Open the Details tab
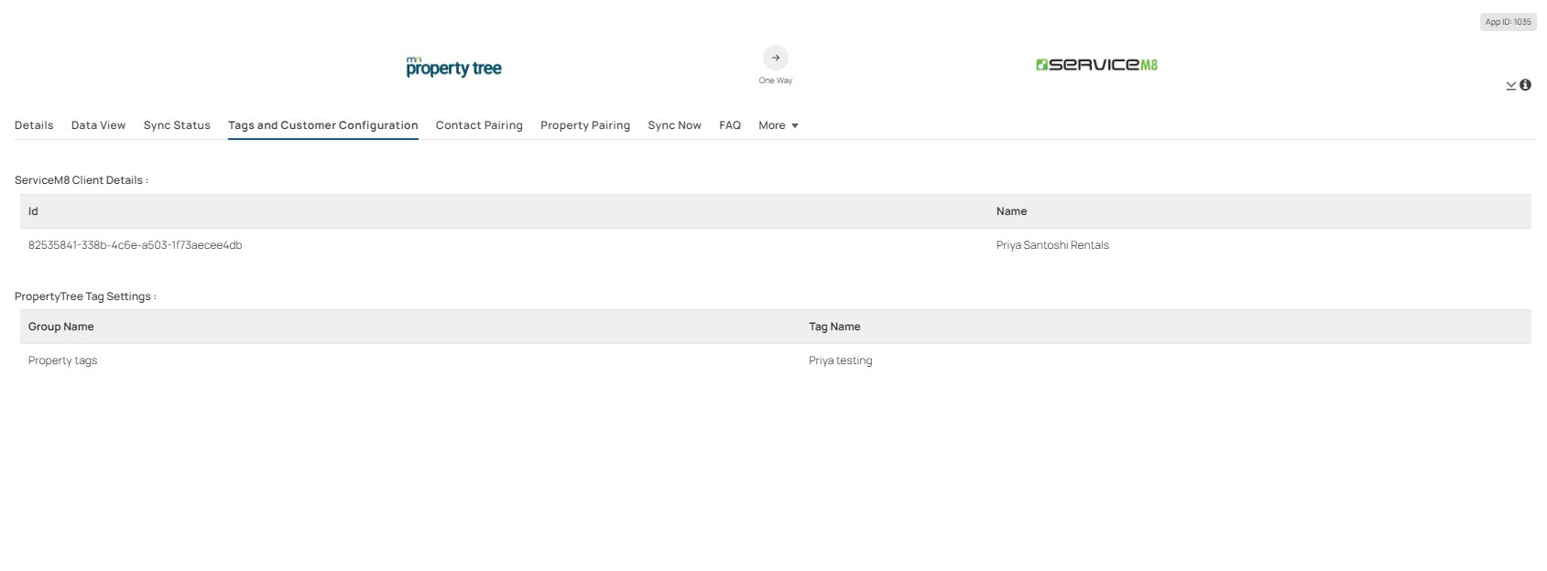This screenshot has height=571, width=1547. 34,125
